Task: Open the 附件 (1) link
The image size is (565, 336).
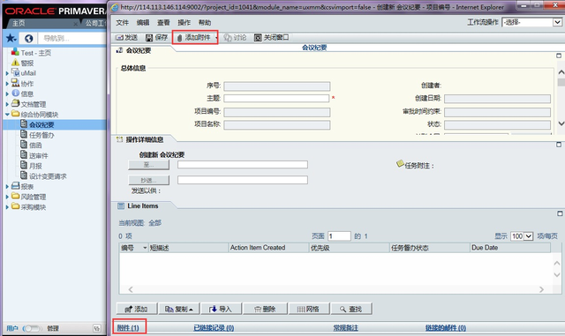Action: pyautogui.click(x=128, y=328)
